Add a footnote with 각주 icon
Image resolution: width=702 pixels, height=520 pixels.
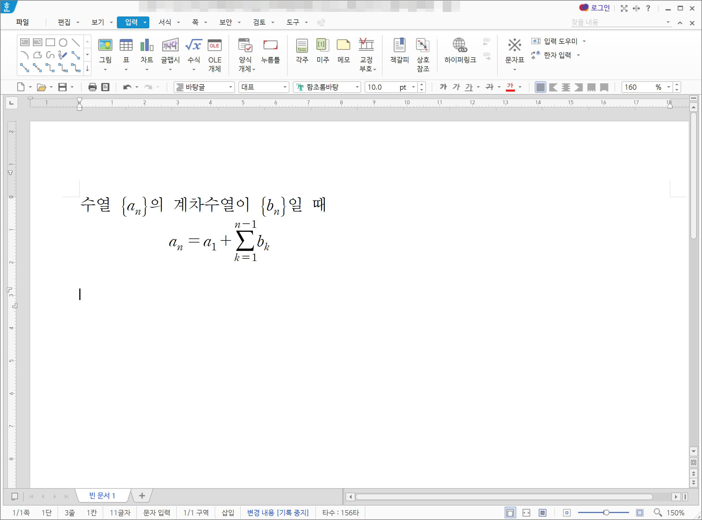pos(302,46)
